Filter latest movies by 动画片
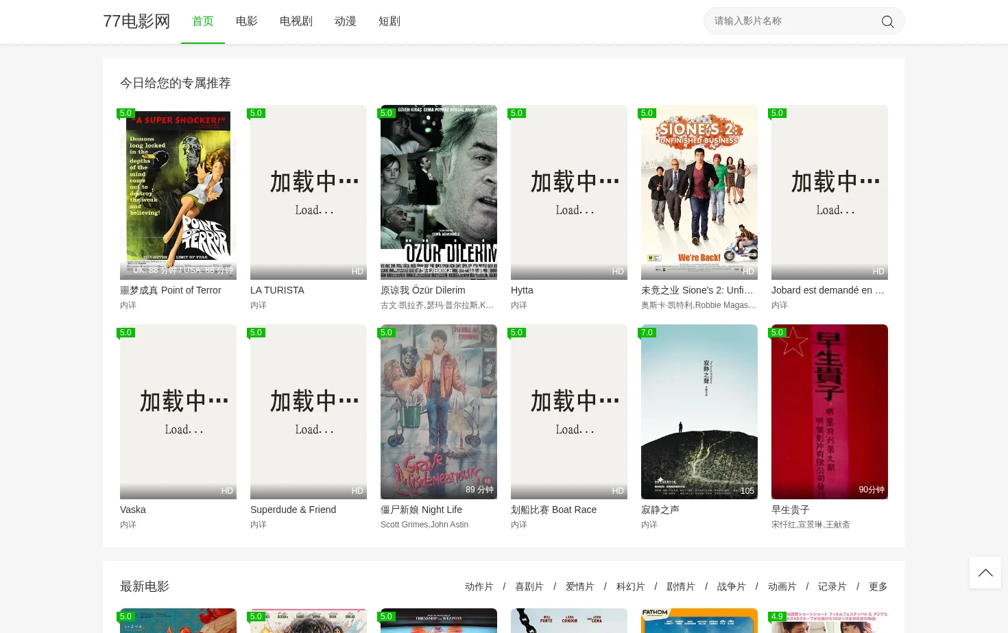 click(x=782, y=586)
